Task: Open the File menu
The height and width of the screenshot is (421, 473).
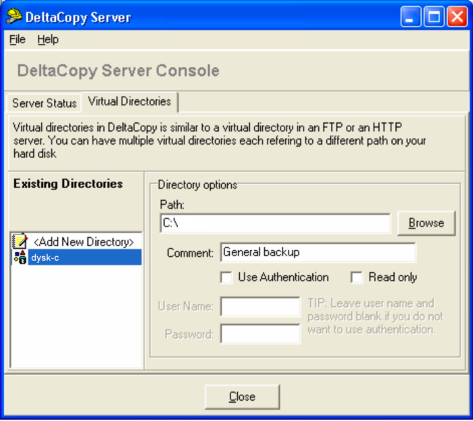Action: (x=17, y=39)
